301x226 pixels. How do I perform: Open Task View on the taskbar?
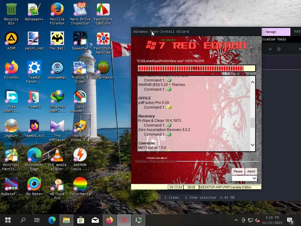[x=37, y=220]
